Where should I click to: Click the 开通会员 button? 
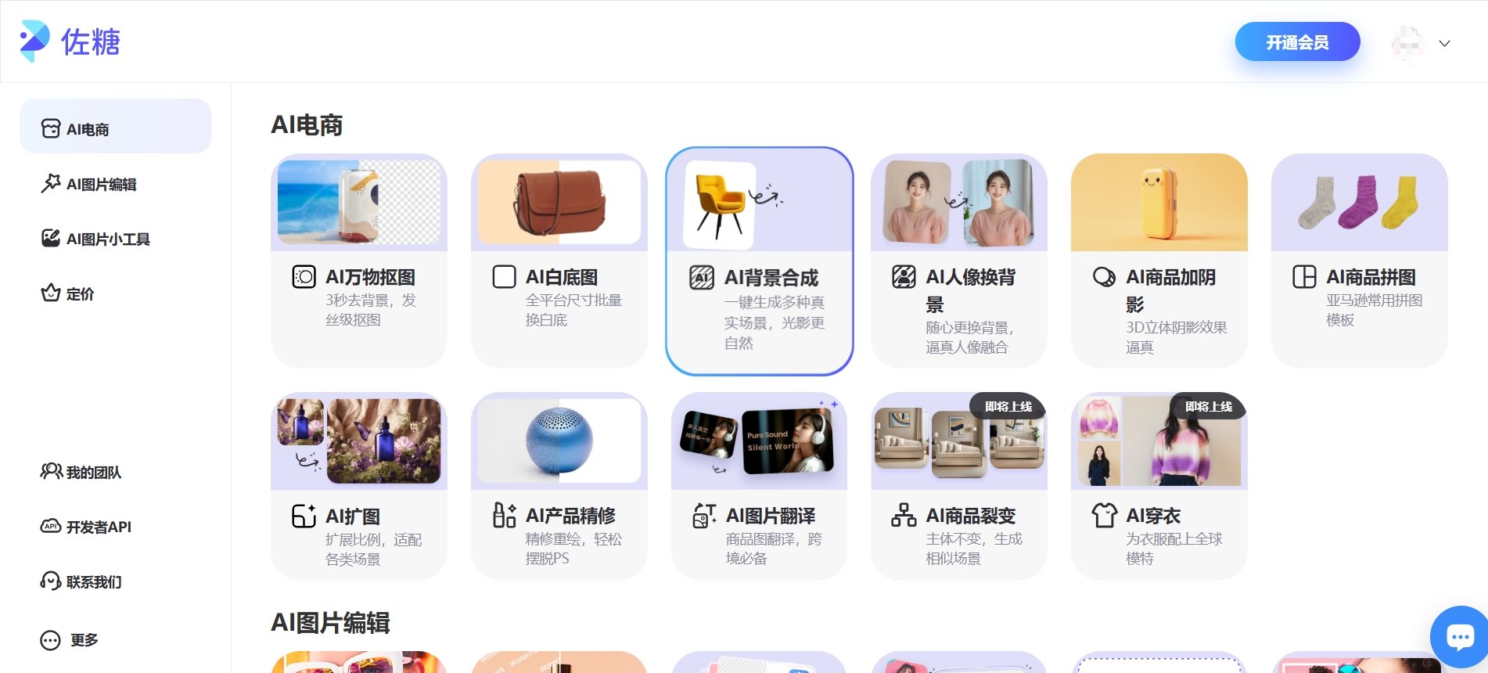tap(1297, 42)
